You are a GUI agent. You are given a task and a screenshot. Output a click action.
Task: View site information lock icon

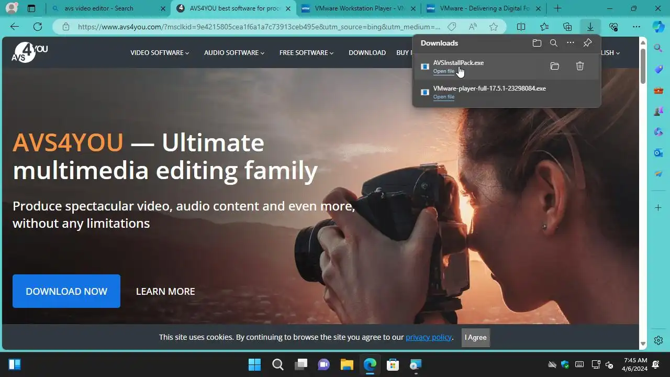(x=65, y=27)
